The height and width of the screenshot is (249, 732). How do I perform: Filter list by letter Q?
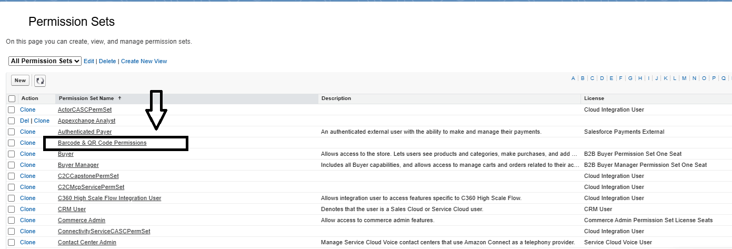pos(724,78)
